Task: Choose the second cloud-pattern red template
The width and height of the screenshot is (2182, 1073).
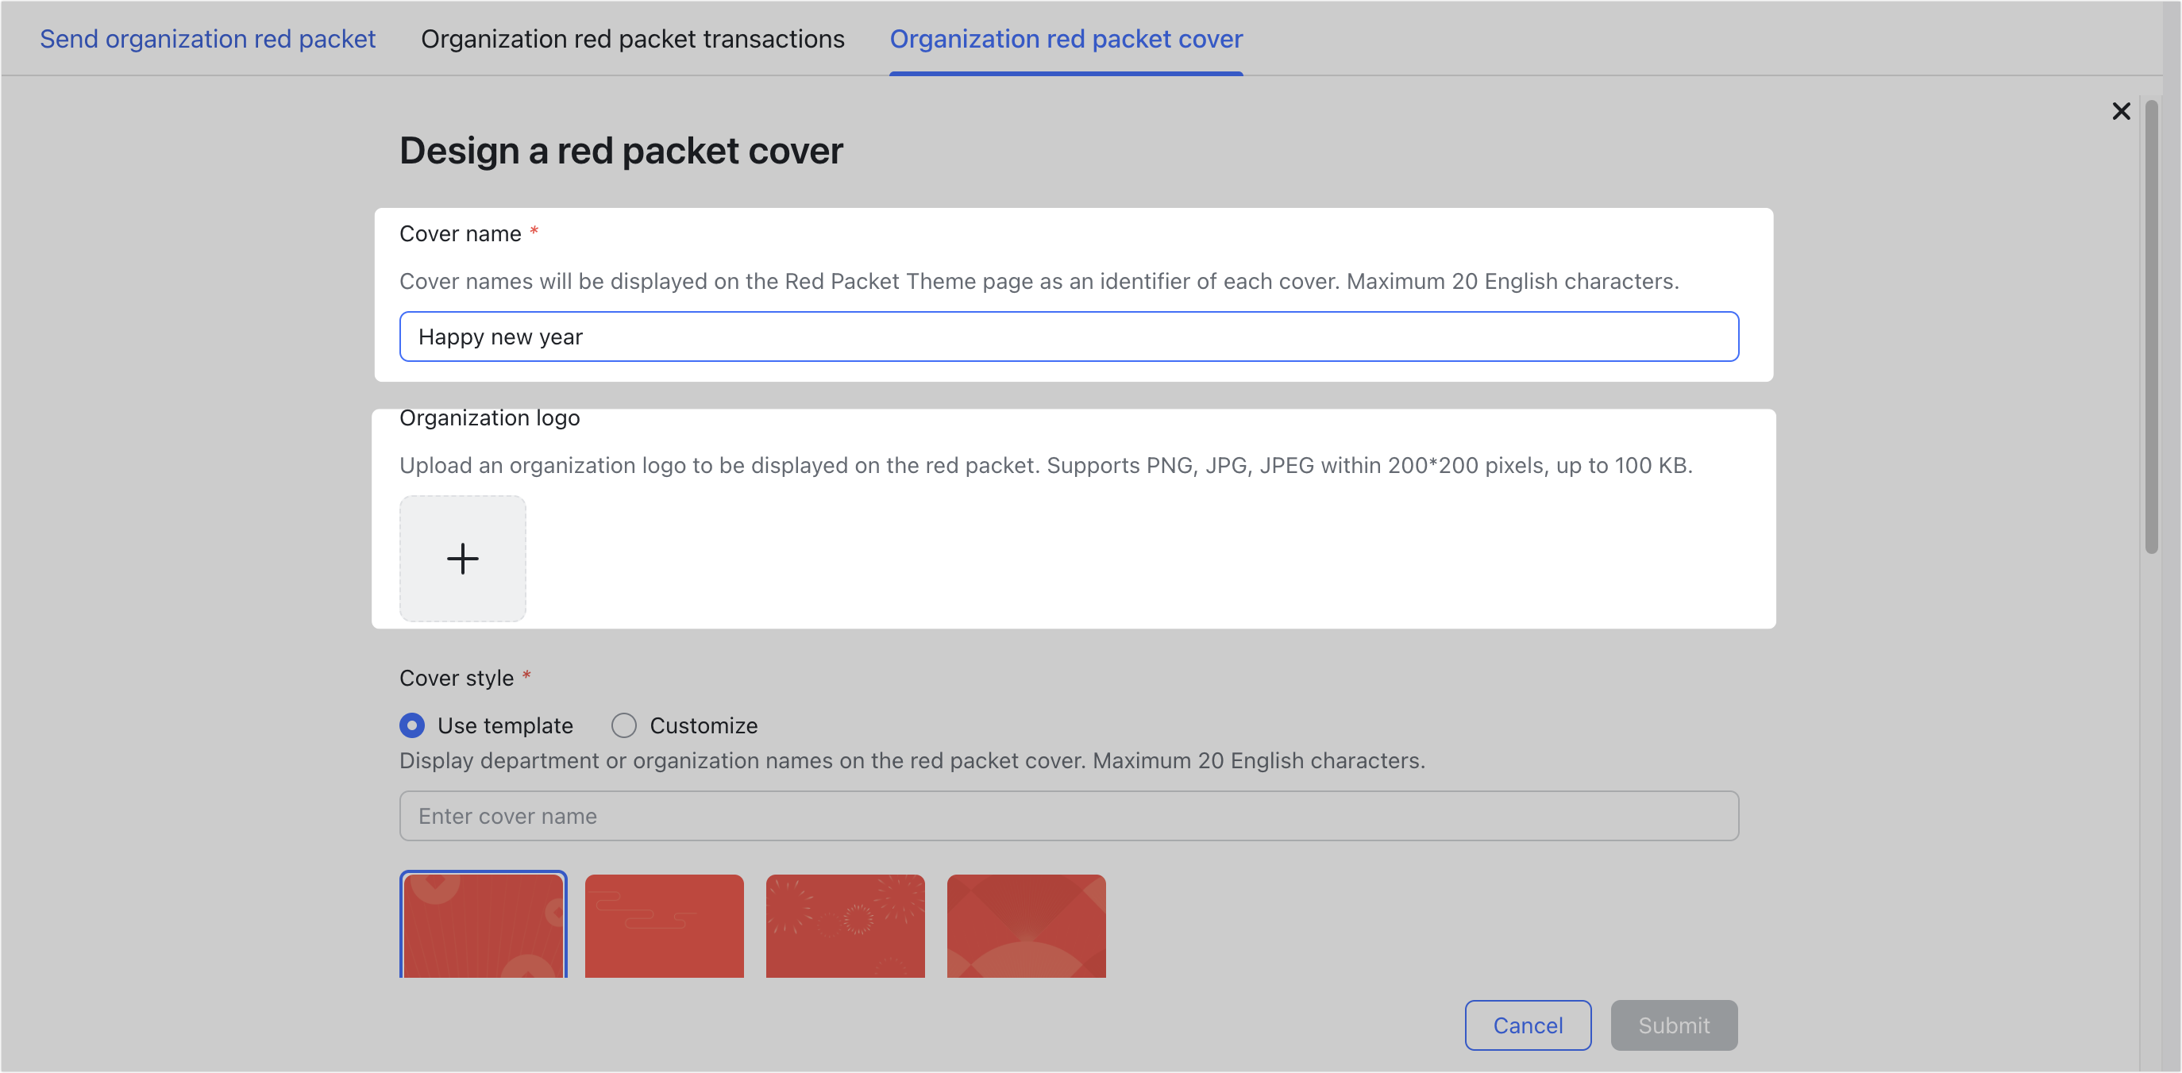Action: [664, 925]
